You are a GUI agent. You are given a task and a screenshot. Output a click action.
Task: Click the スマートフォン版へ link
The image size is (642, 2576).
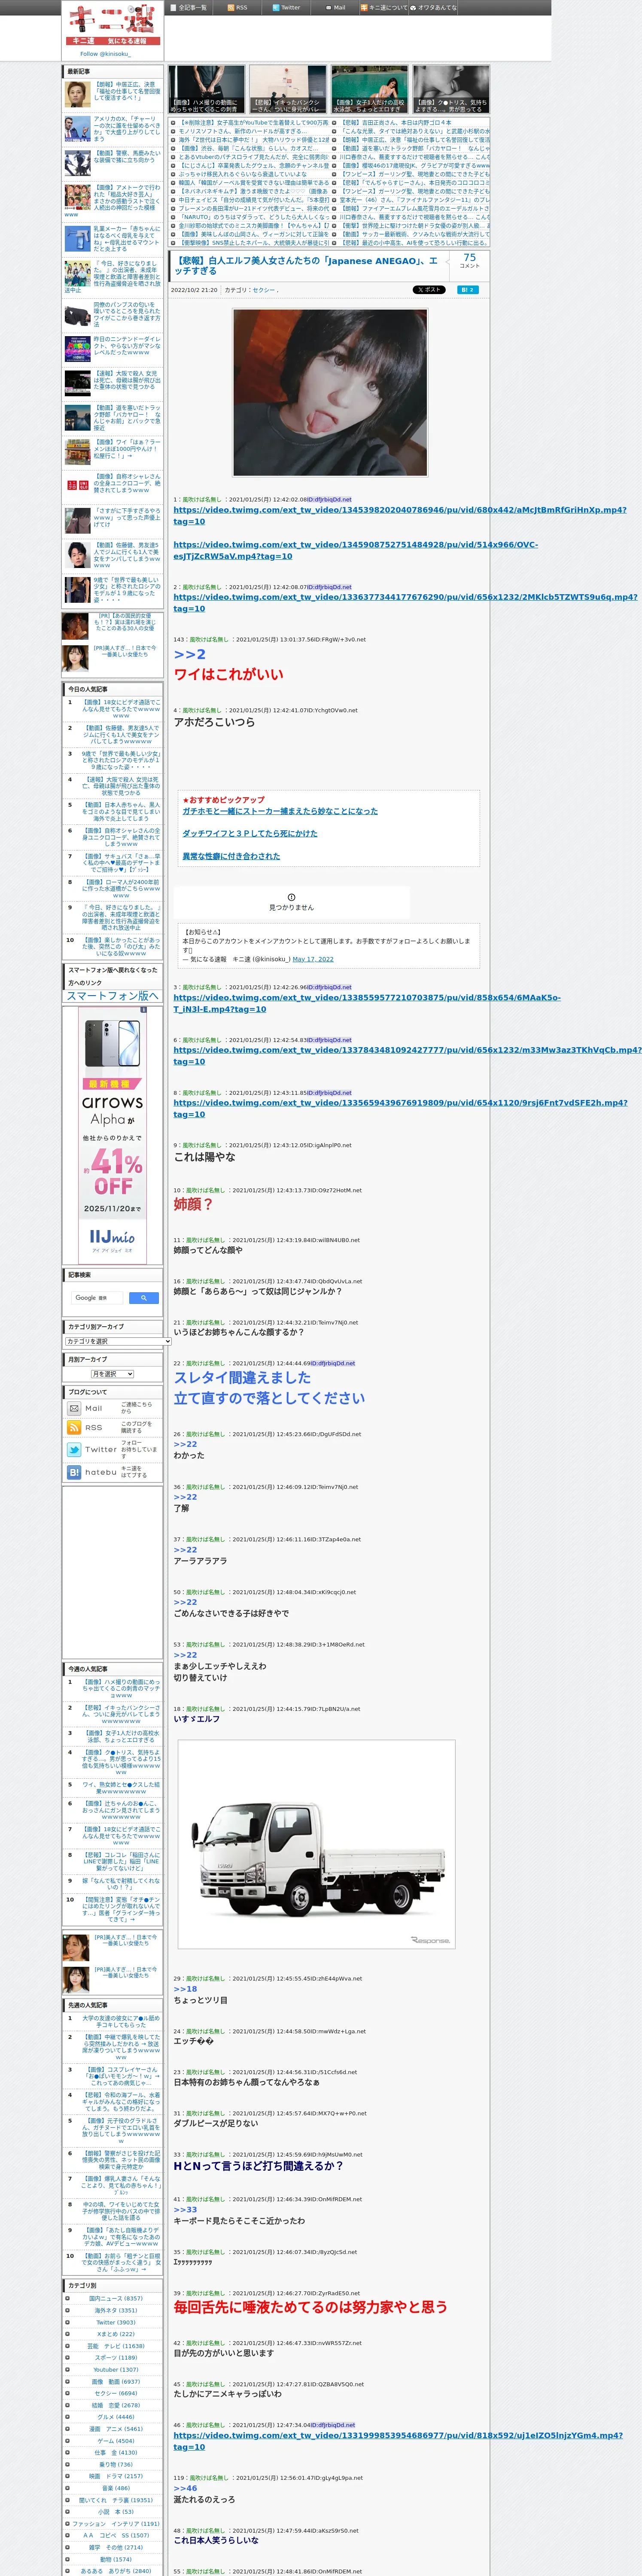(x=112, y=996)
